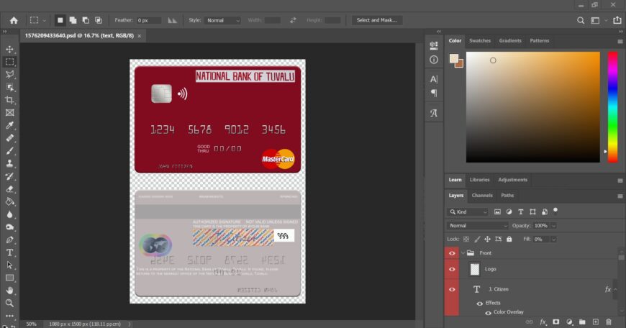Select the Move tool

9,49
